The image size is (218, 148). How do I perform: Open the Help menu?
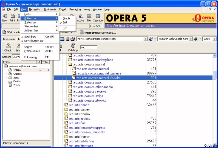pyautogui.click(x=107, y=9)
